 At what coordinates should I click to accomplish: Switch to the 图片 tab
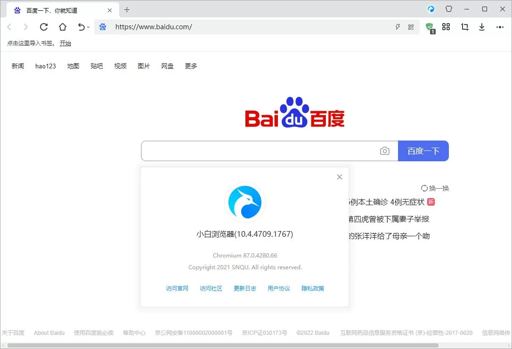click(x=144, y=66)
